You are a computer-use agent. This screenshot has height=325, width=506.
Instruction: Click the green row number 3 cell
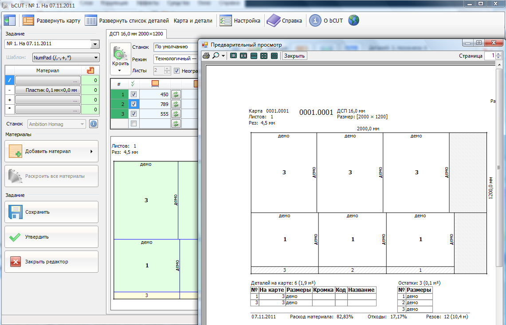[x=119, y=114]
